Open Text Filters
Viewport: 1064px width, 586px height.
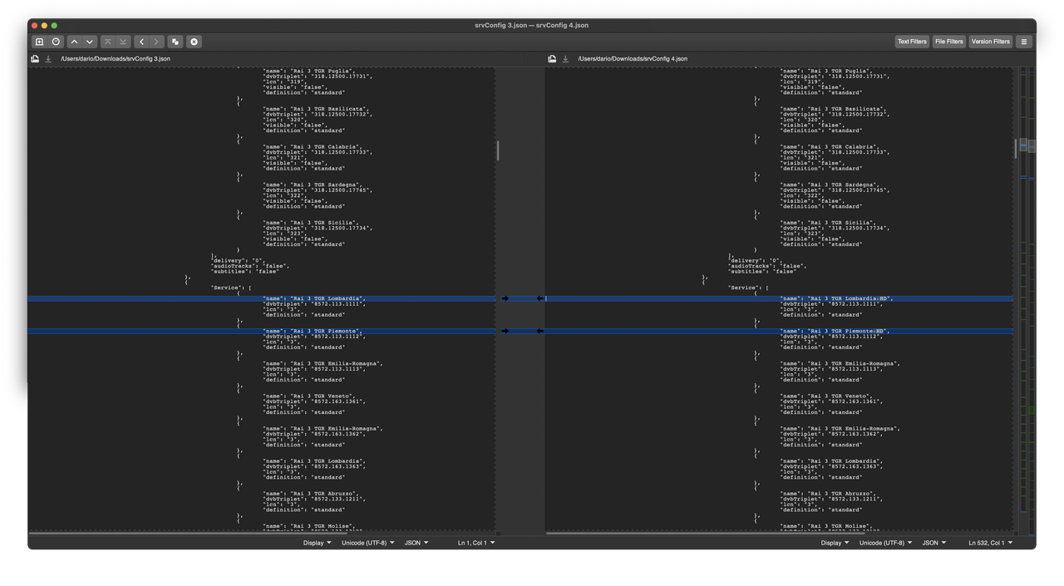912,42
